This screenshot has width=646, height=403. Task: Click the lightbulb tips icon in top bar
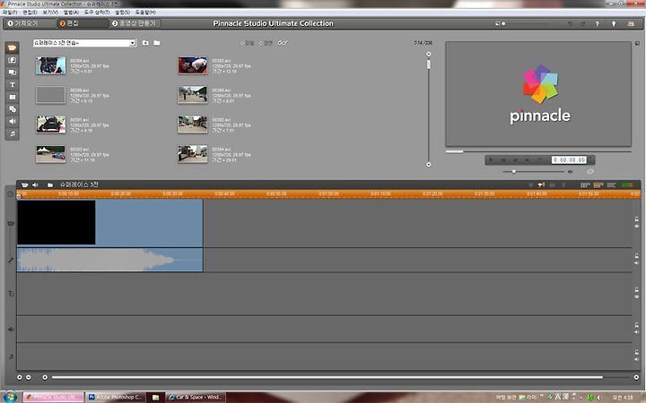coord(614,24)
